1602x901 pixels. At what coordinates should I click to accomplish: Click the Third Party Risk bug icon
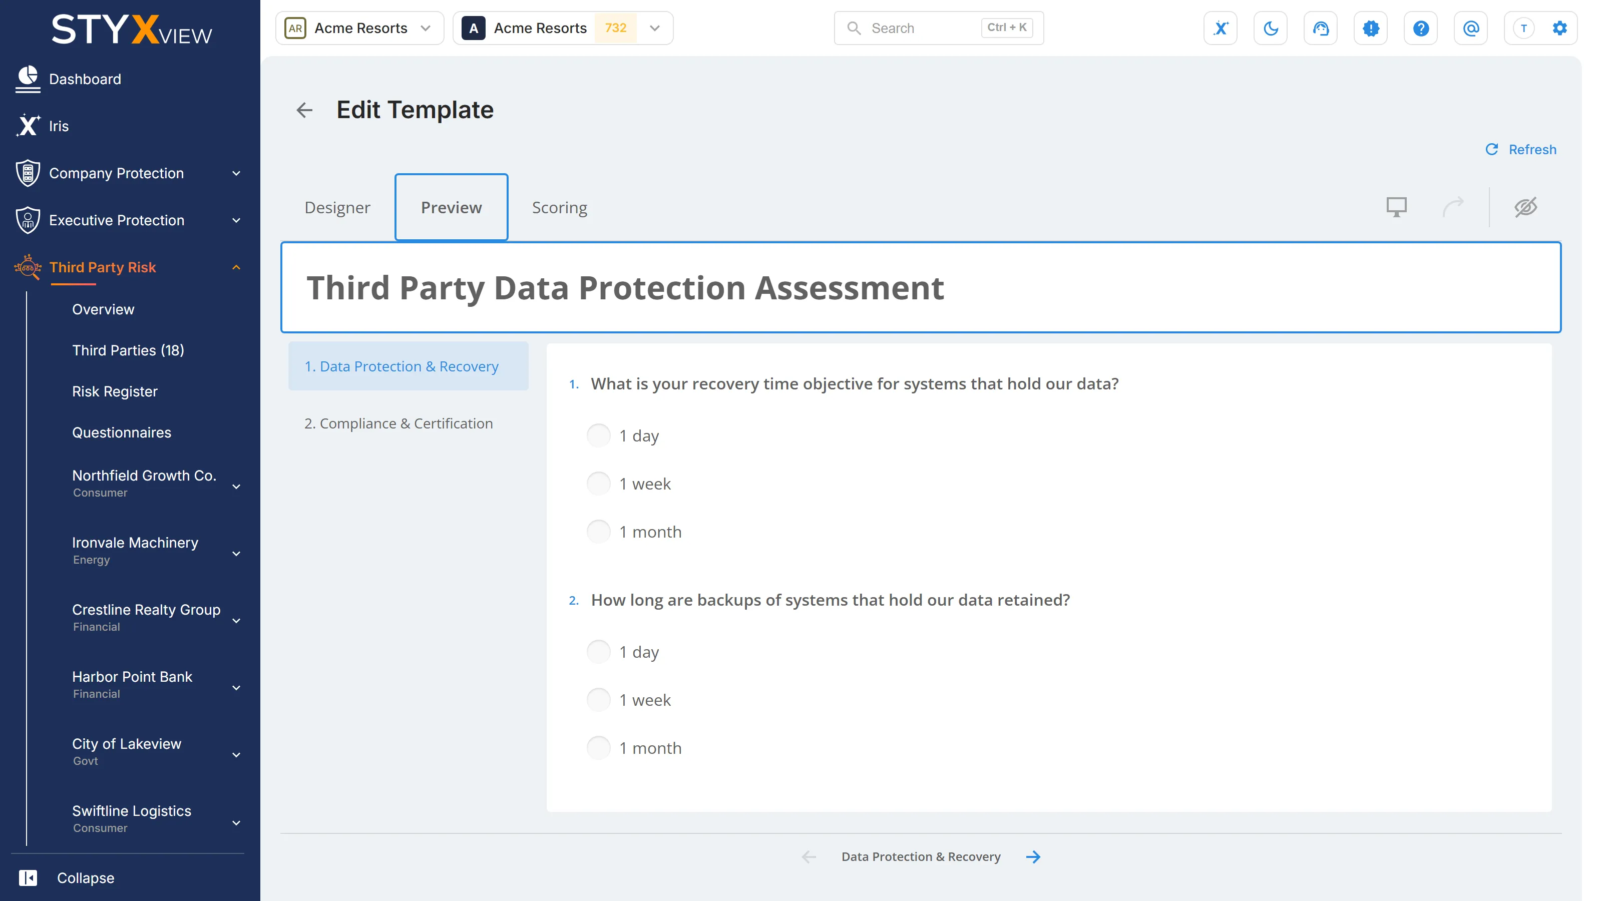pyautogui.click(x=28, y=267)
